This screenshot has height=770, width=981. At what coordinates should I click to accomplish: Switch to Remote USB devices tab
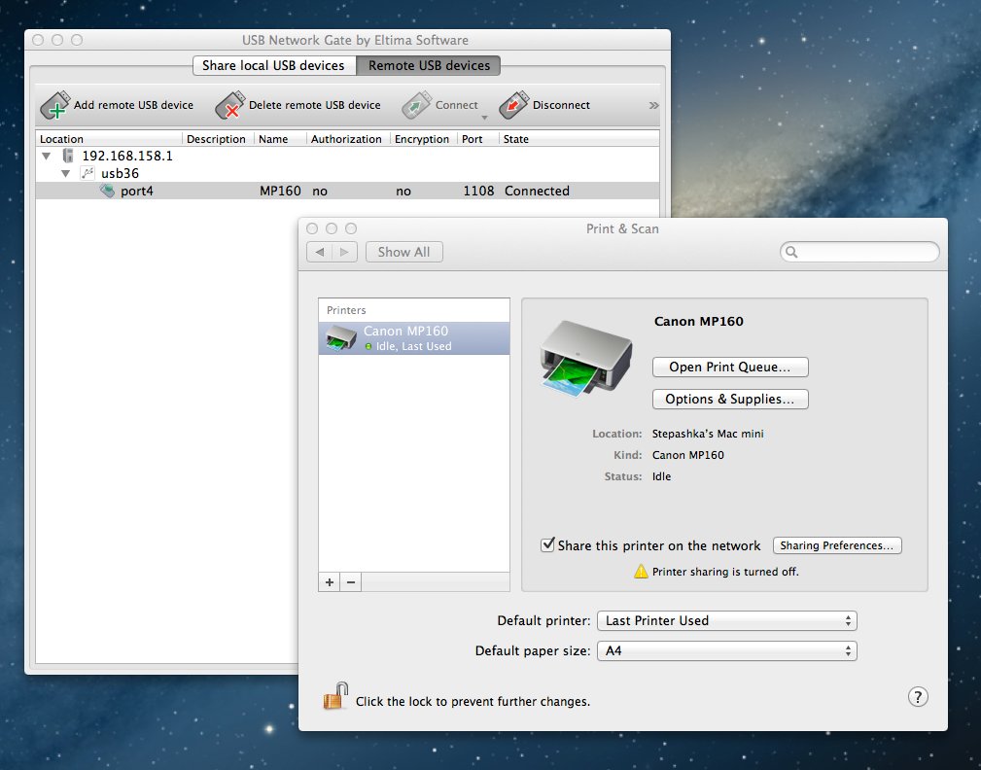pyautogui.click(x=429, y=66)
